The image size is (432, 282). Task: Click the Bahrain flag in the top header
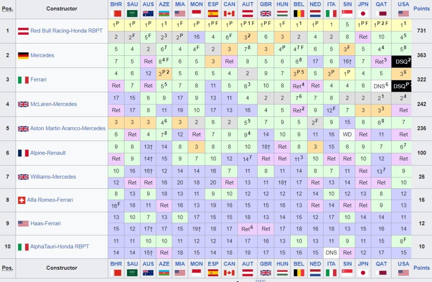pos(116,13)
